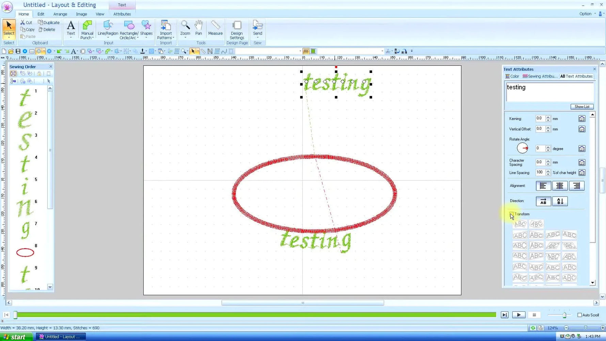Set text direction to horizontal
The width and height of the screenshot is (606, 341).
pyautogui.click(x=543, y=201)
